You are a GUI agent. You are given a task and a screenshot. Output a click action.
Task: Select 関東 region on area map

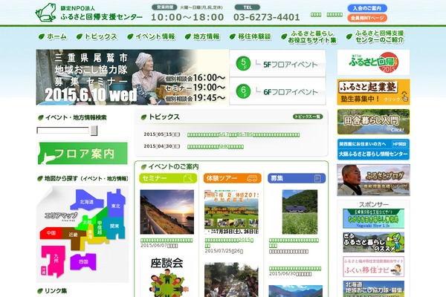114,226
